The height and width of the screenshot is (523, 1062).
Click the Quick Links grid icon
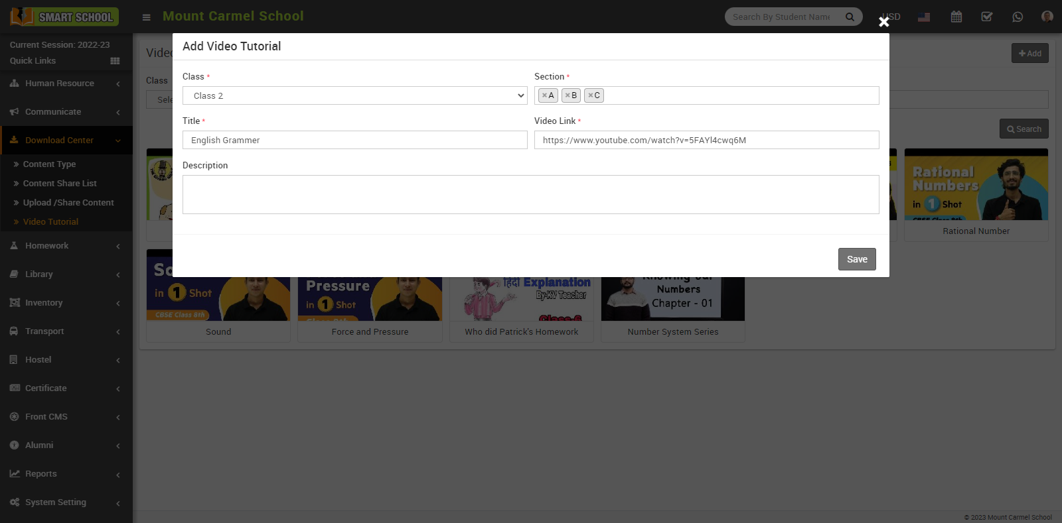click(x=115, y=61)
